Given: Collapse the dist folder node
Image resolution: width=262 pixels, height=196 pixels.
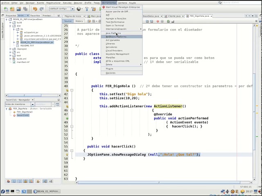Looking at the screenshot, I should pos(10,26).
